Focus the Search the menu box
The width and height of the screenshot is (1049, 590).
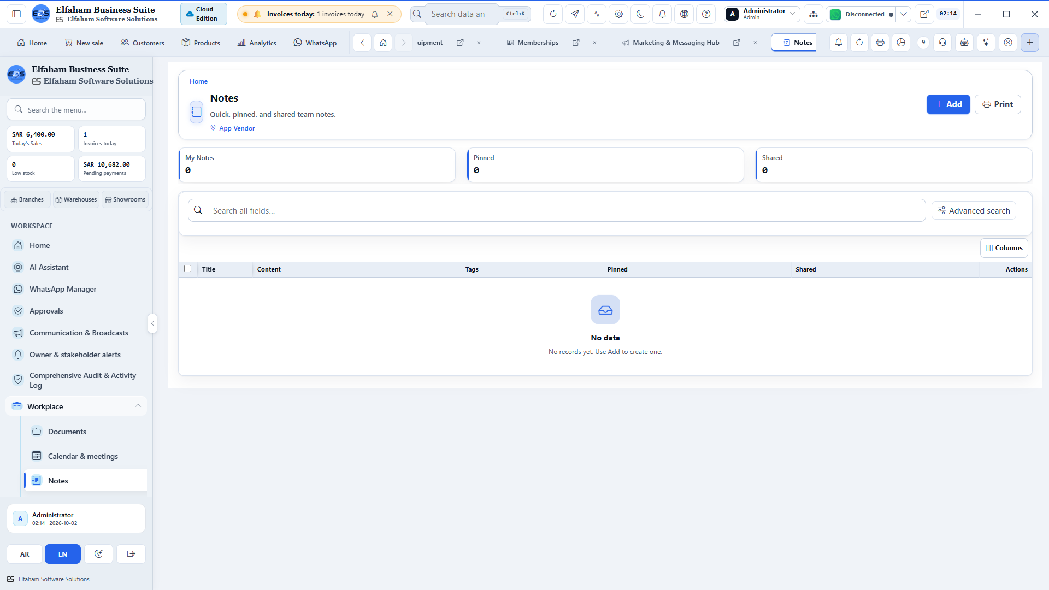click(x=76, y=110)
